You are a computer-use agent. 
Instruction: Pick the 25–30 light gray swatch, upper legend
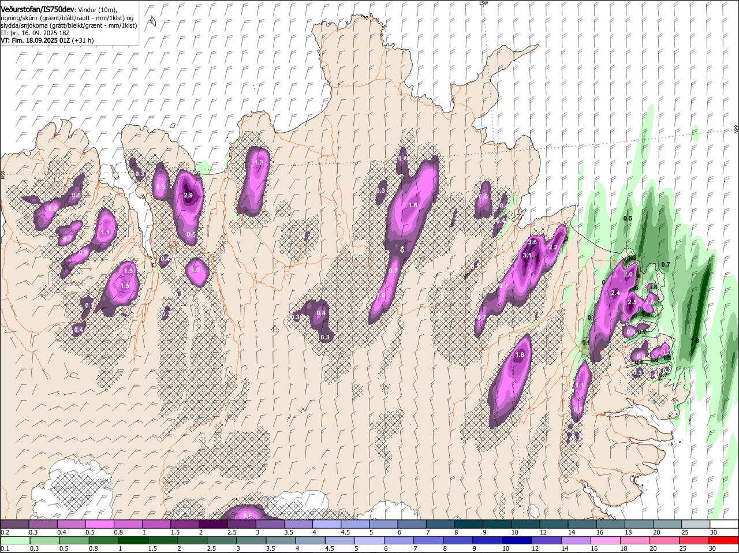tap(696, 524)
